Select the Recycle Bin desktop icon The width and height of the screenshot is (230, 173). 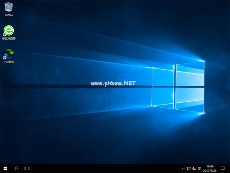[x=9, y=7]
